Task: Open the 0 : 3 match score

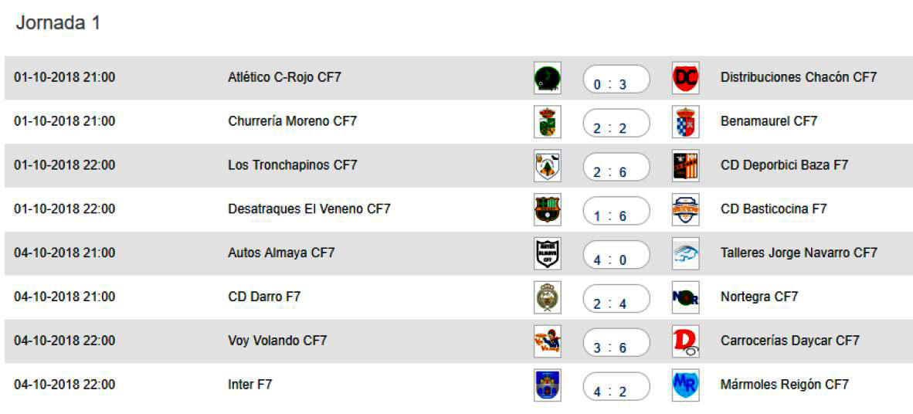Action: [x=616, y=80]
